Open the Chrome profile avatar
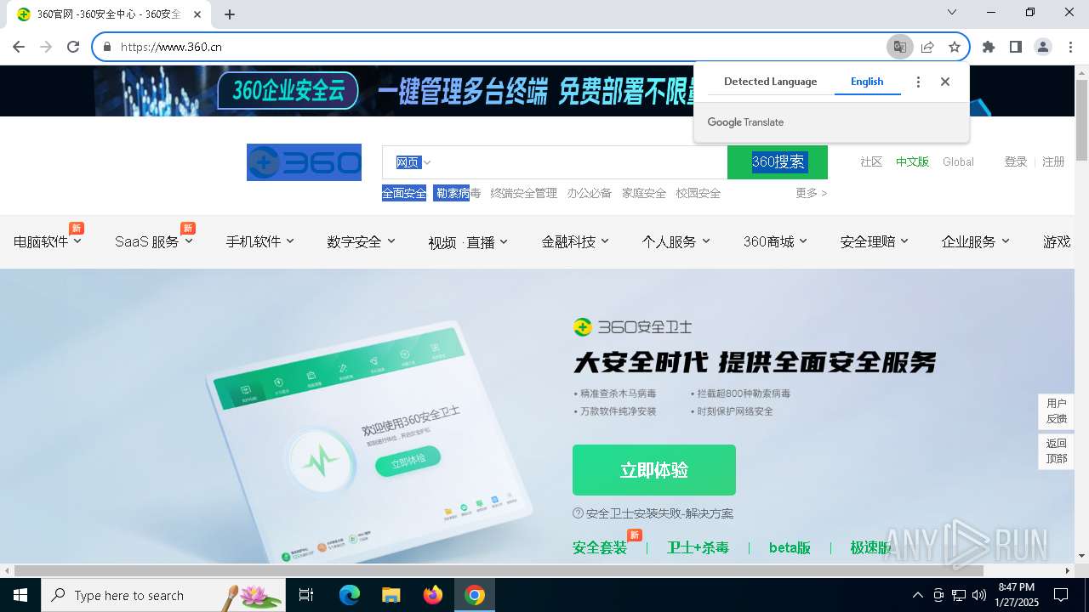The image size is (1089, 612). pyautogui.click(x=1043, y=47)
